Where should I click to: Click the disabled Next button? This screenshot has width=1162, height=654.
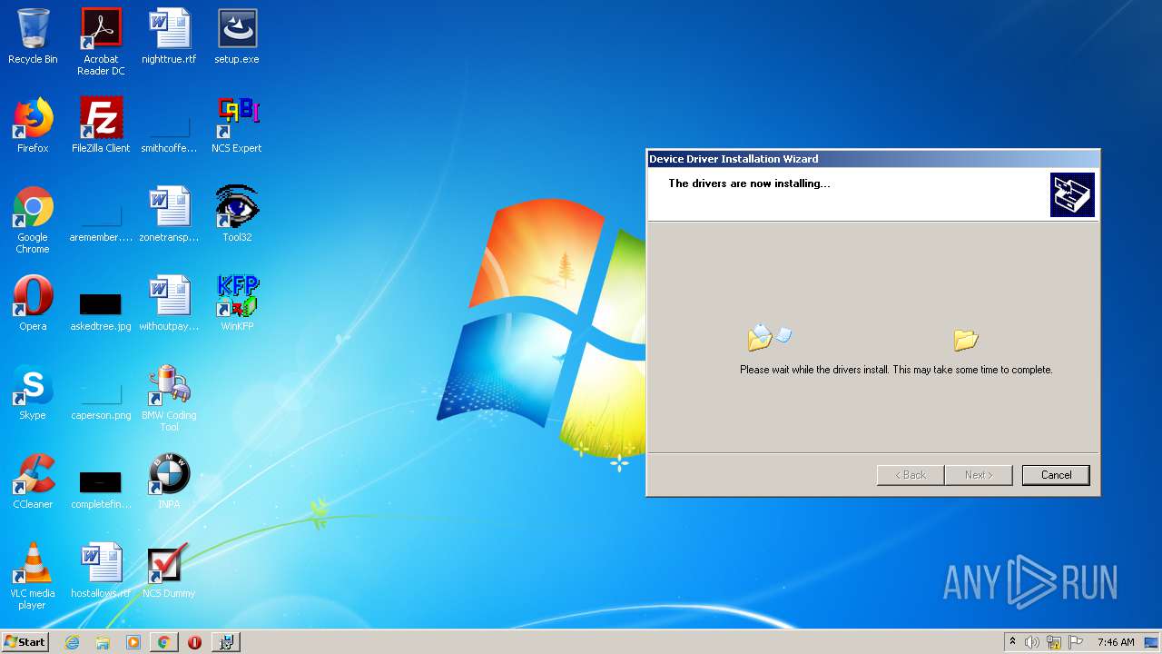(x=979, y=475)
